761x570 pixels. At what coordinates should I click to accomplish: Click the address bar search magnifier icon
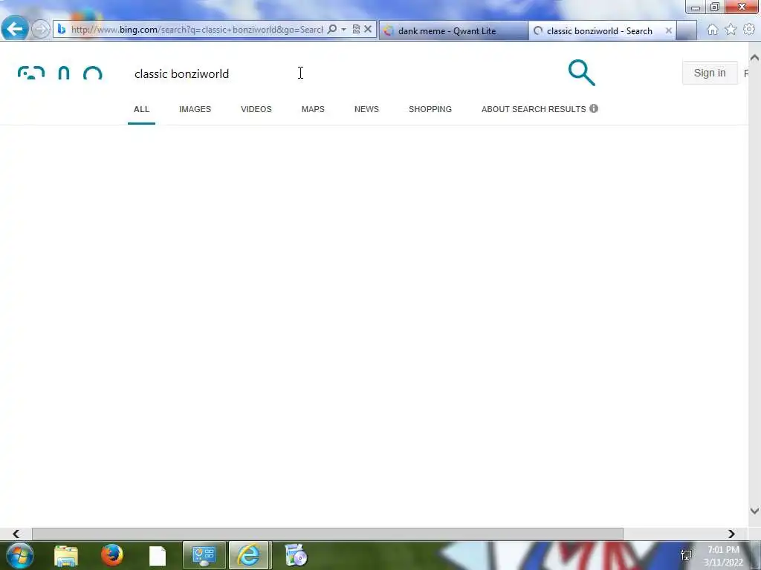(x=332, y=30)
